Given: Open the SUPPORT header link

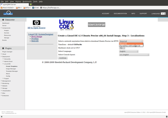Looking at the screenshot, I should 143,13.
